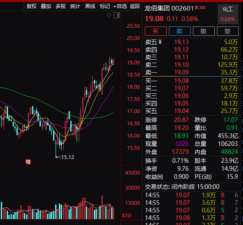Click the X10 volume scale label
The height and width of the screenshot is (225, 243).
tap(126, 216)
